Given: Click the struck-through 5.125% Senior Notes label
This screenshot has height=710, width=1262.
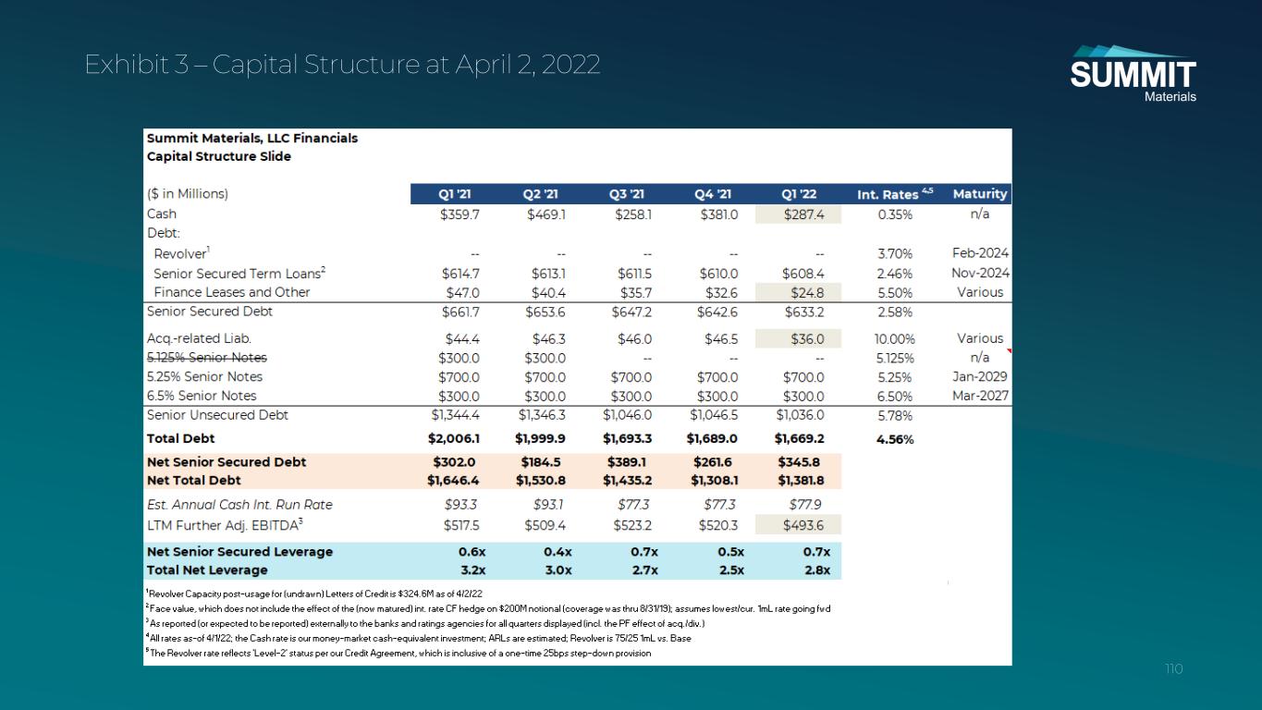Looking at the screenshot, I should pos(207,358).
